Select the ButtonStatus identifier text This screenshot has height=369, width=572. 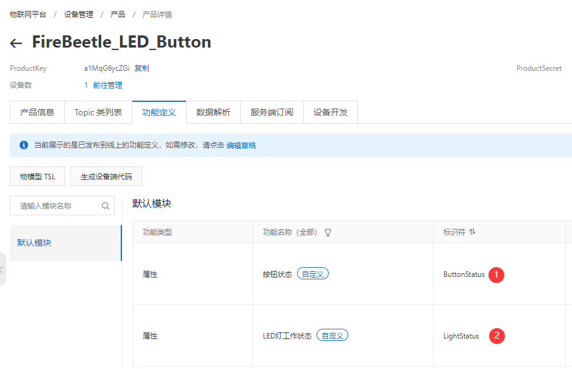[x=464, y=274]
